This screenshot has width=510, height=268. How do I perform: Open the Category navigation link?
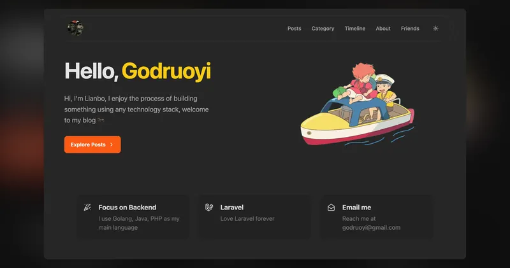(x=323, y=29)
